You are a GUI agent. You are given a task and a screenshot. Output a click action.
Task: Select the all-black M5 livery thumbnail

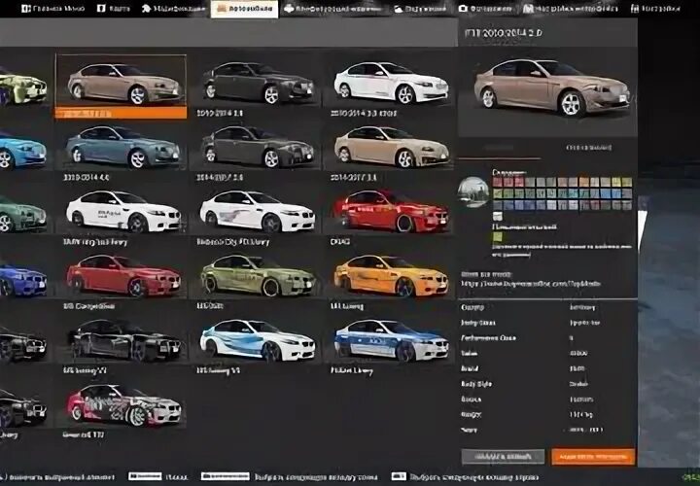pyautogui.click(x=121, y=339)
